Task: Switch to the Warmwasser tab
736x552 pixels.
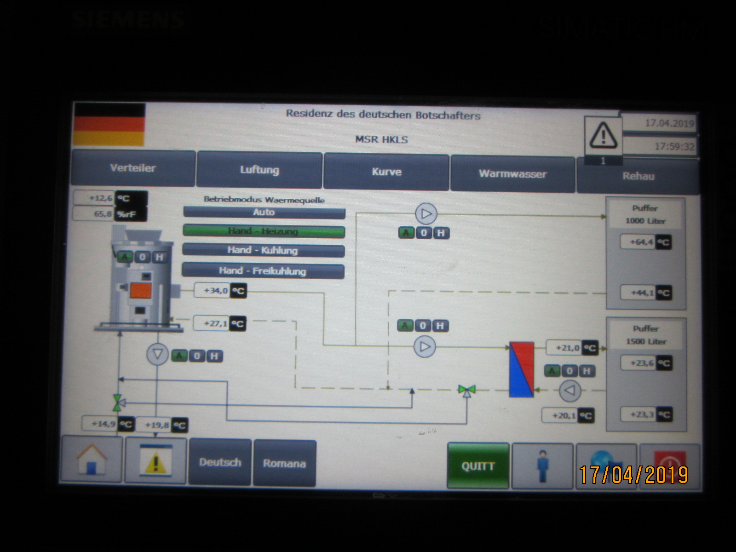Action: 512,174
